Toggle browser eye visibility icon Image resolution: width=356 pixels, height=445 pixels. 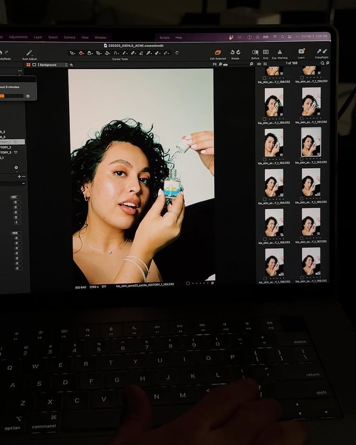(259, 64)
